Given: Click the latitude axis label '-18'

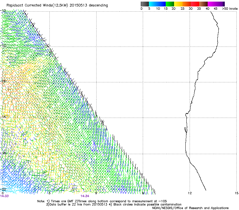Looking at the screenshot, I should click(3, 153).
